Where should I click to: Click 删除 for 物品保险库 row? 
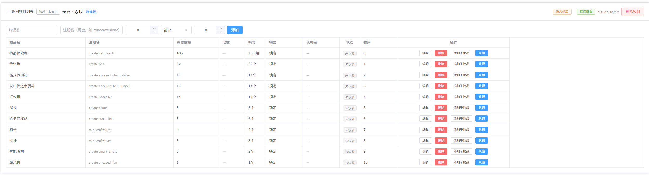click(x=441, y=53)
